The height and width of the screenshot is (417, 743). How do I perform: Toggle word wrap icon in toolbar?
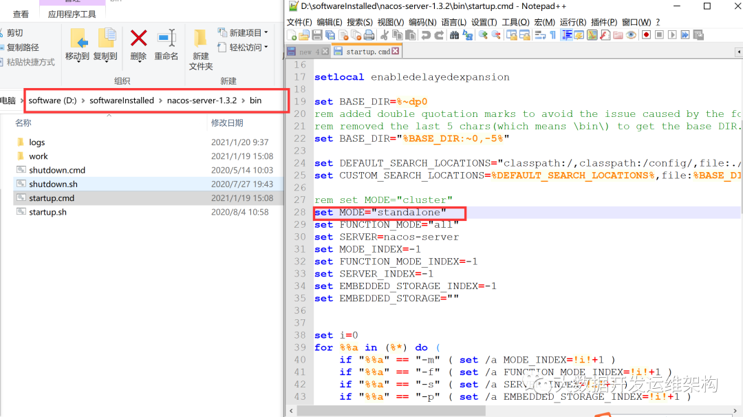point(540,35)
